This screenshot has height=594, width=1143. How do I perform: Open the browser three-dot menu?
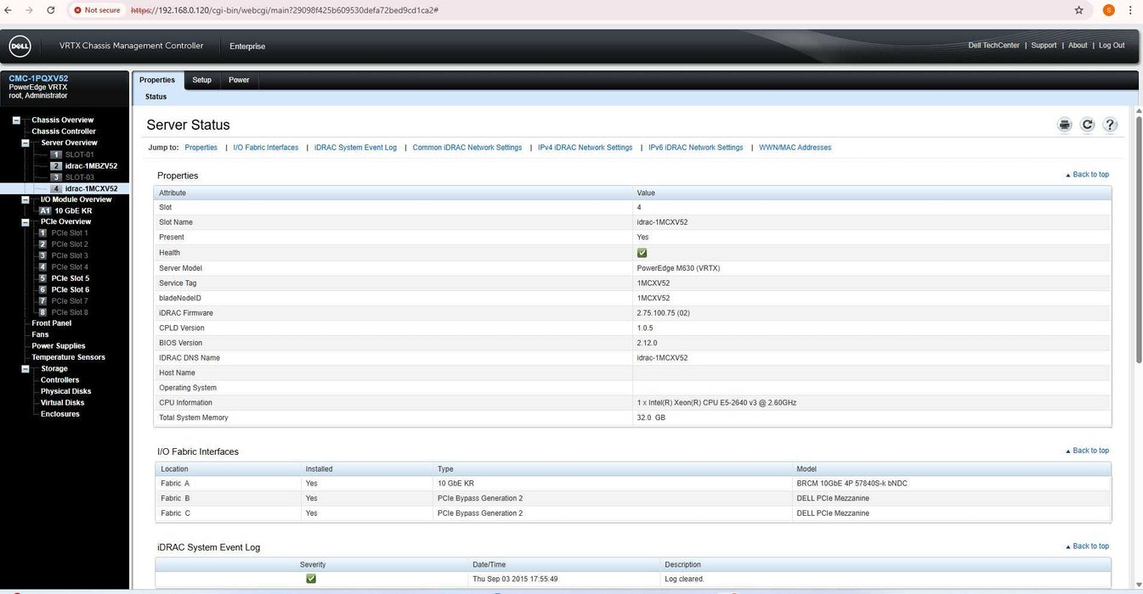point(1129,10)
